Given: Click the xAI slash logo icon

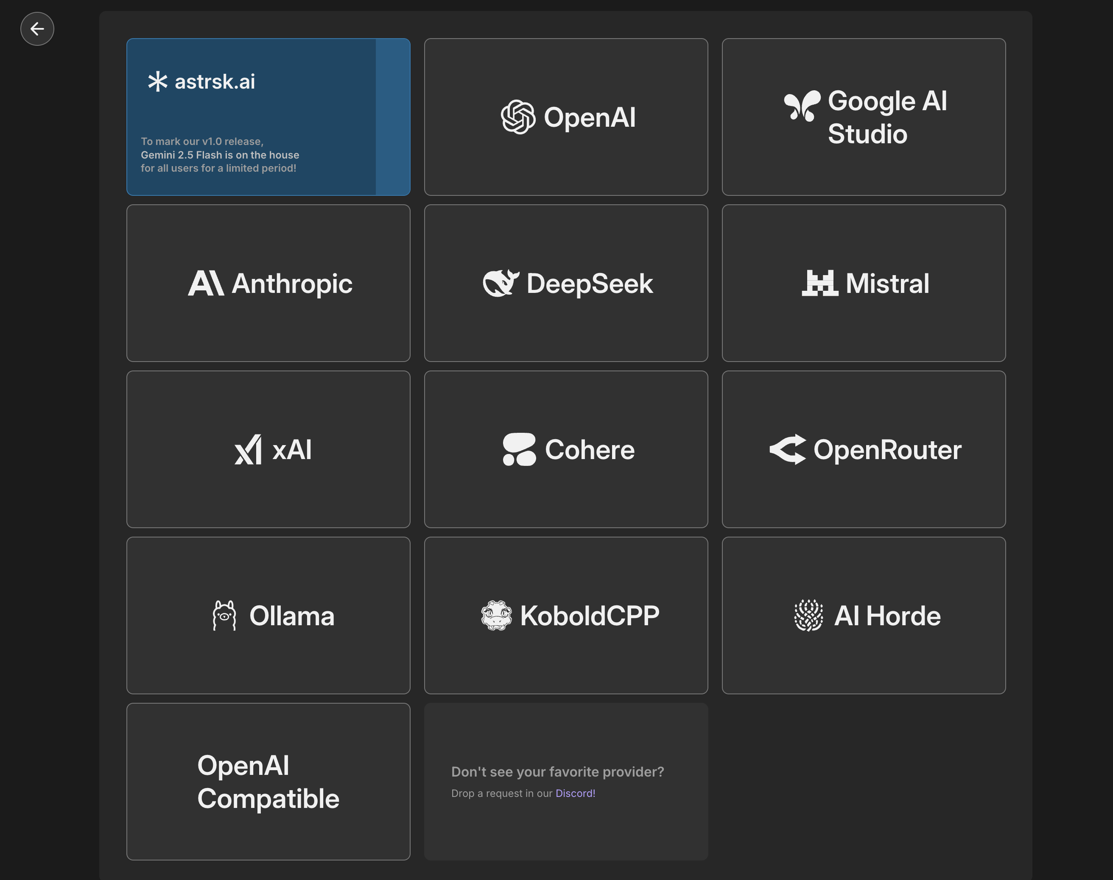Looking at the screenshot, I should point(248,450).
